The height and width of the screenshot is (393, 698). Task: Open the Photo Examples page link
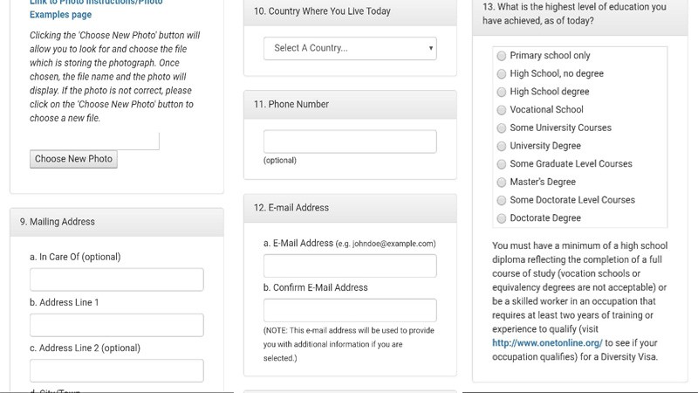point(96,9)
